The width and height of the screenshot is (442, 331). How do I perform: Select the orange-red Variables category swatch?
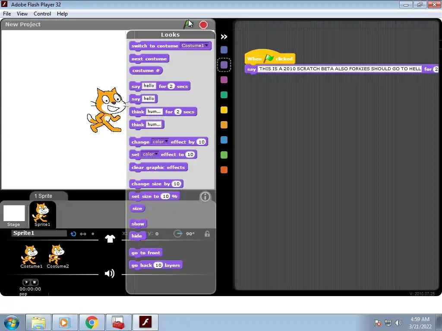(x=224, y=170)
